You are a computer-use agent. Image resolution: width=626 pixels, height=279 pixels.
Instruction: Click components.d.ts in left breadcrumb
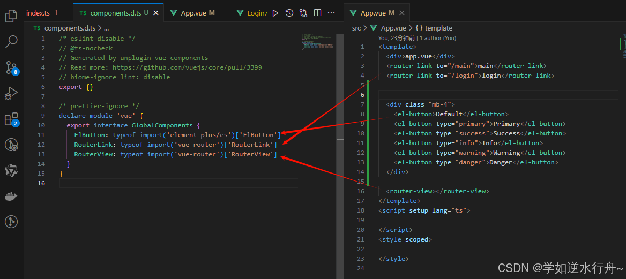point(70,28)
